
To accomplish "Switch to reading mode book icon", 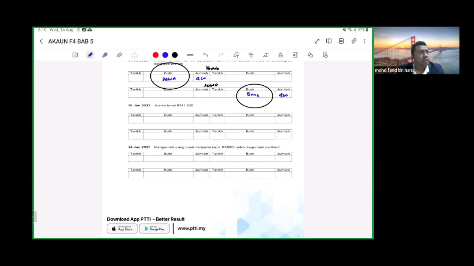I will [329, 41].
